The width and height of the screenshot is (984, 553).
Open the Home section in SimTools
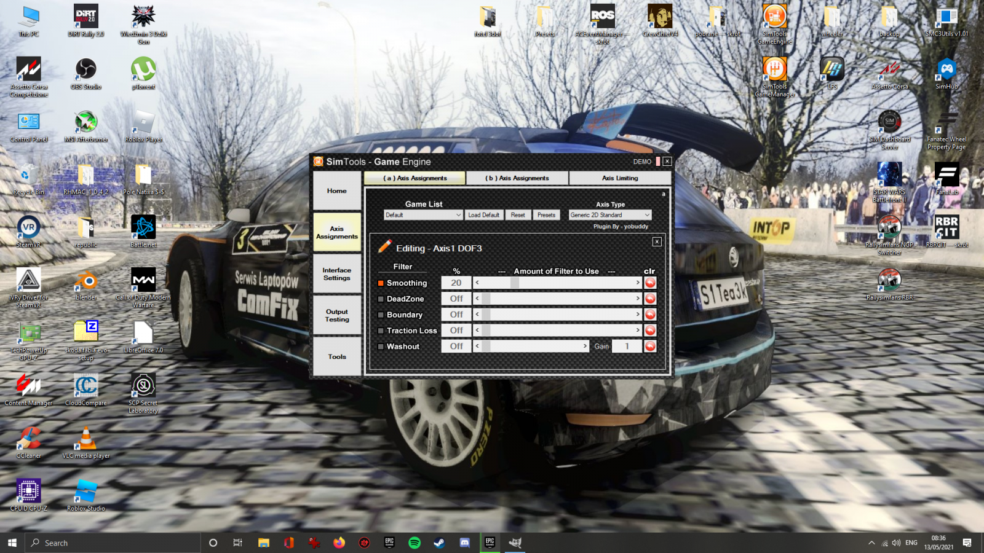tap(337, 191)
